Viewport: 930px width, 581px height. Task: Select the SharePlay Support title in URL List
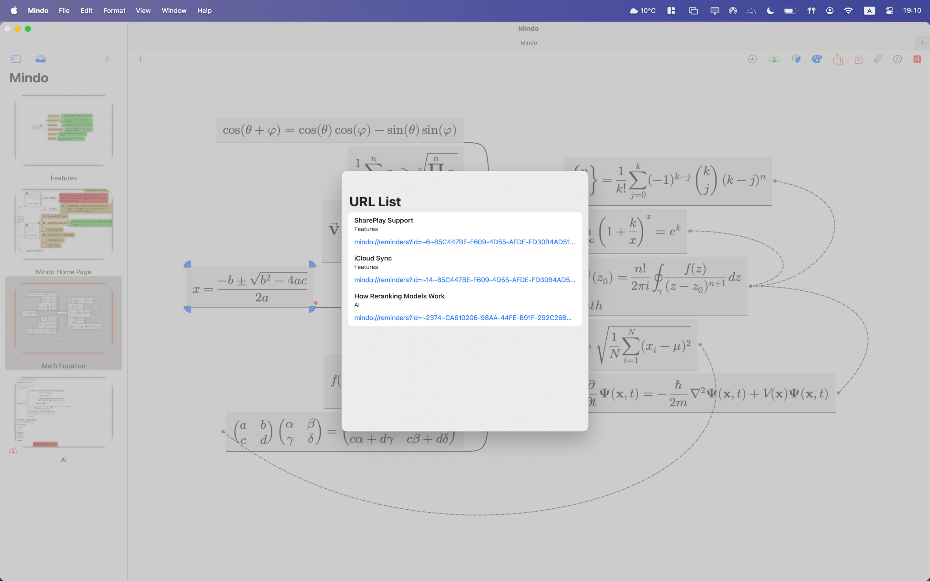tap(384, 220)
